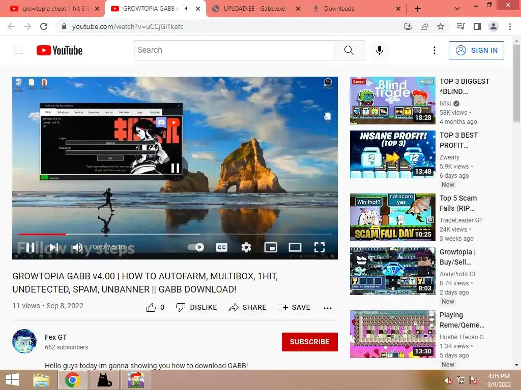
Task: Open the tab search chevron
Action: click(x=457, y=9)
